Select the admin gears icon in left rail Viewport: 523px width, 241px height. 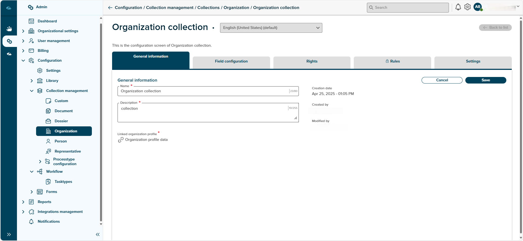(9, 41)
